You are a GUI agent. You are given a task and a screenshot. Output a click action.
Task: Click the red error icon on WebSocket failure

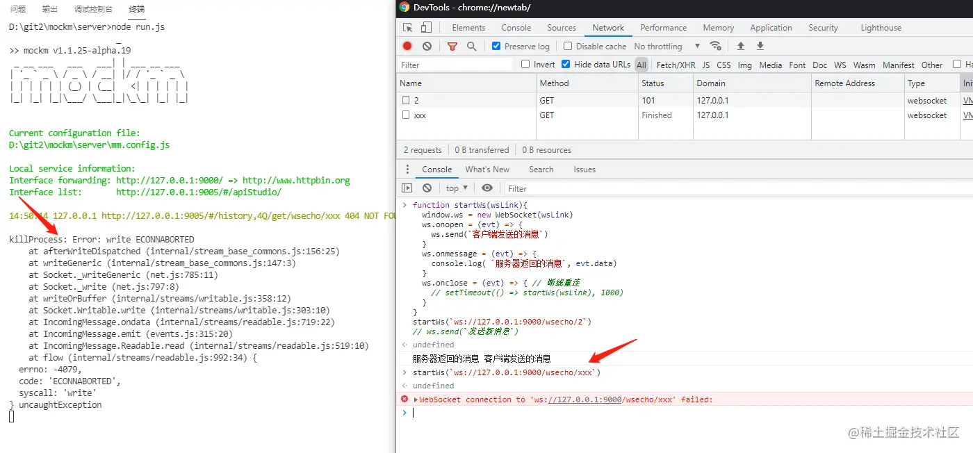coord(404,400)
